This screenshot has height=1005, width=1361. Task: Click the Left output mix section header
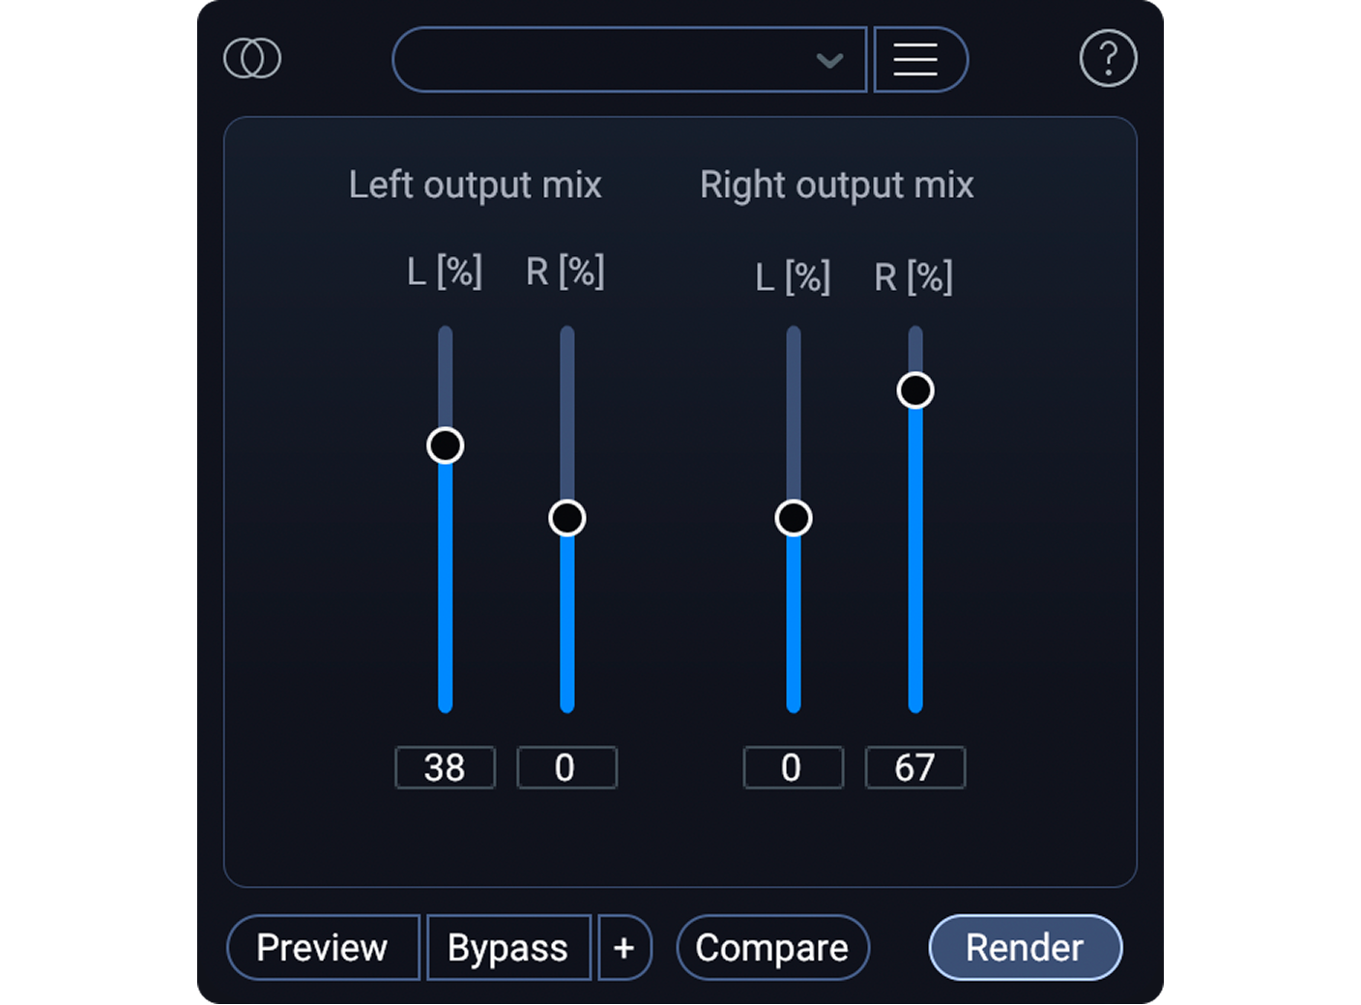(476, 185)
